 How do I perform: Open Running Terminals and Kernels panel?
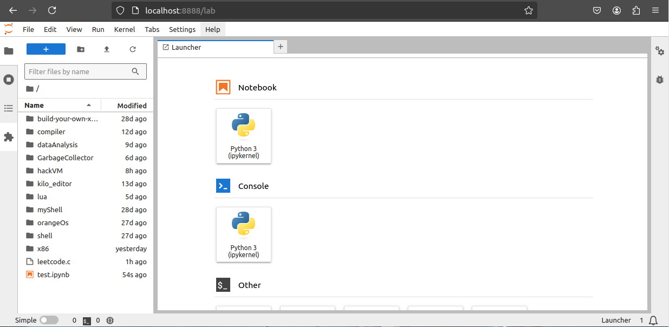(9, 80)
